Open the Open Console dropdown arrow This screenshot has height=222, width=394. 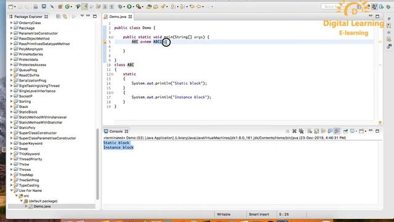365,131
